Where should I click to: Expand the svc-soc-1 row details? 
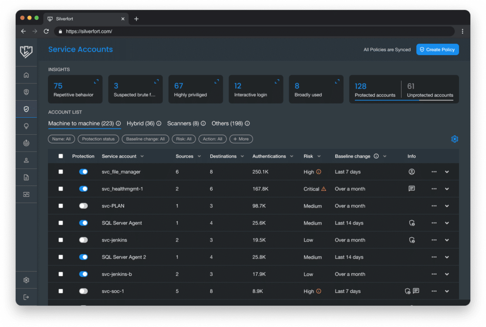pos(447,291)
